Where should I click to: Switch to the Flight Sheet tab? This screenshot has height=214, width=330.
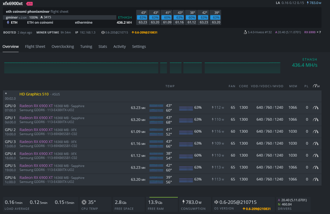point(35,47)
